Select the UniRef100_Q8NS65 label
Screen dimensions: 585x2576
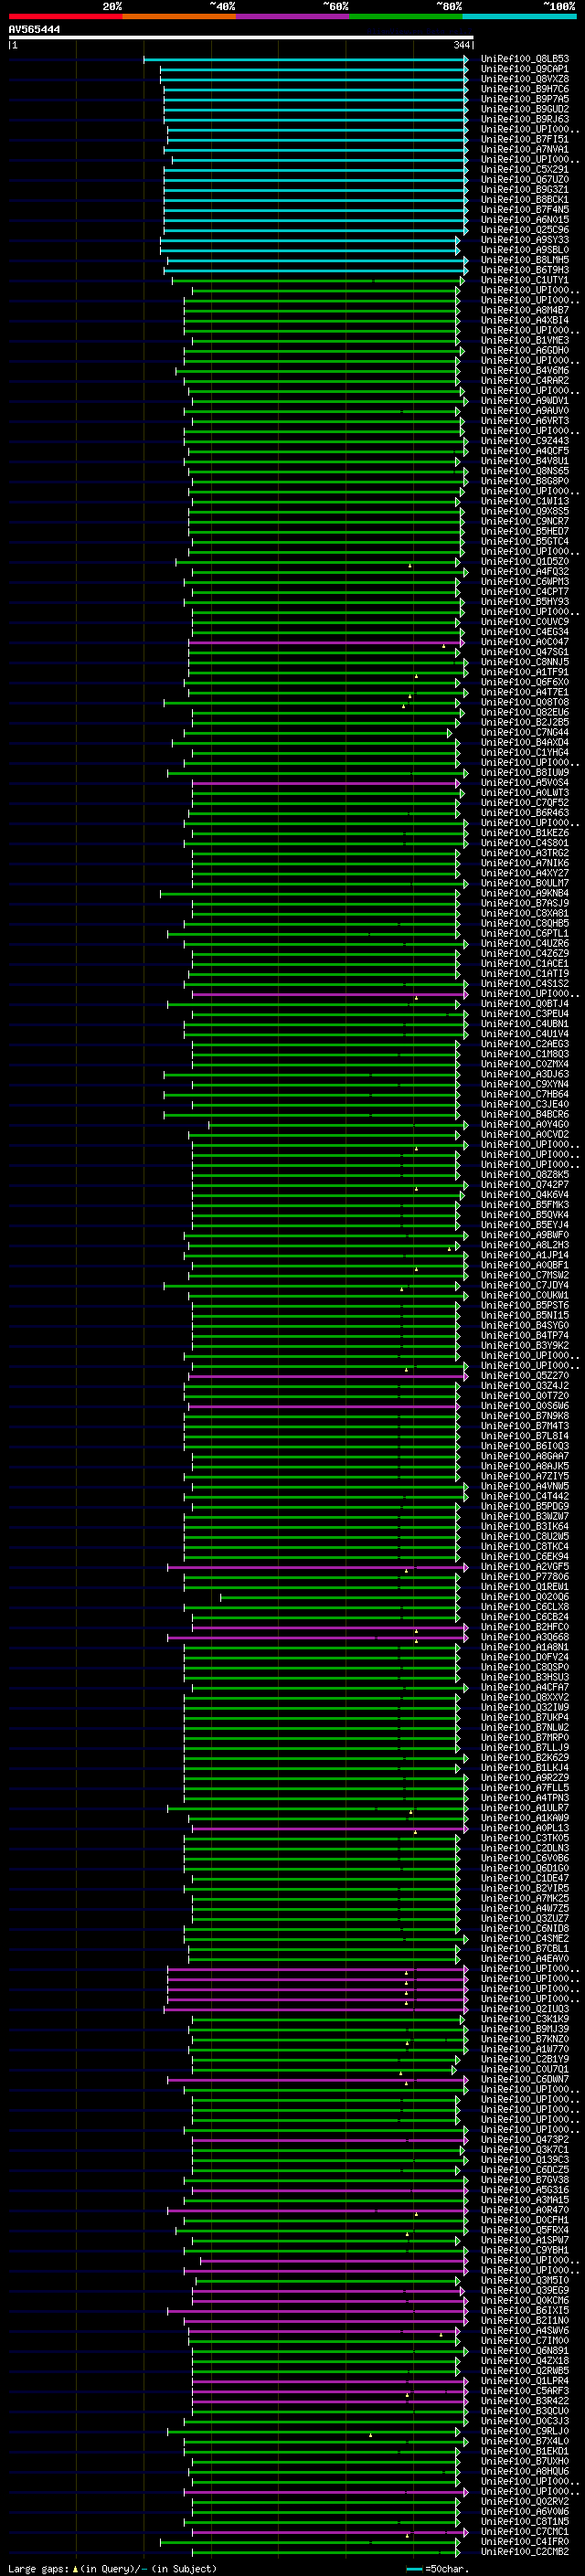tap(525, 471)
